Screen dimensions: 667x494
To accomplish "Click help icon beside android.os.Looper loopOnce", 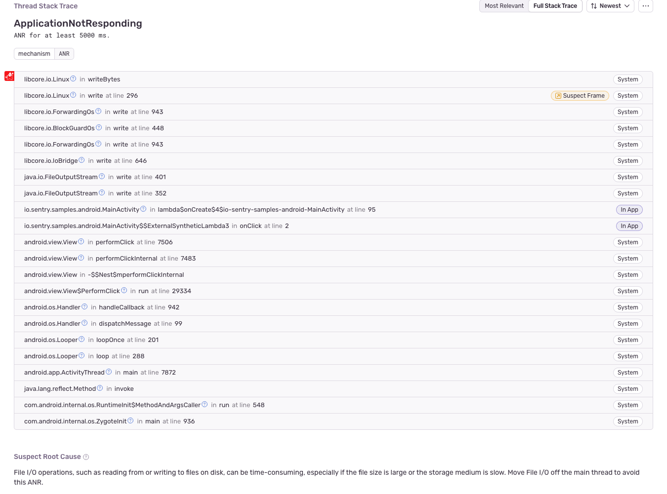I will (x=82, y=340).
